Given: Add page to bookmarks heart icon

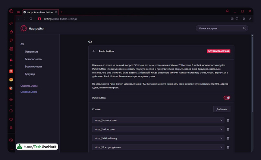Looking at the screenshot, I should [x=237, y=19].
